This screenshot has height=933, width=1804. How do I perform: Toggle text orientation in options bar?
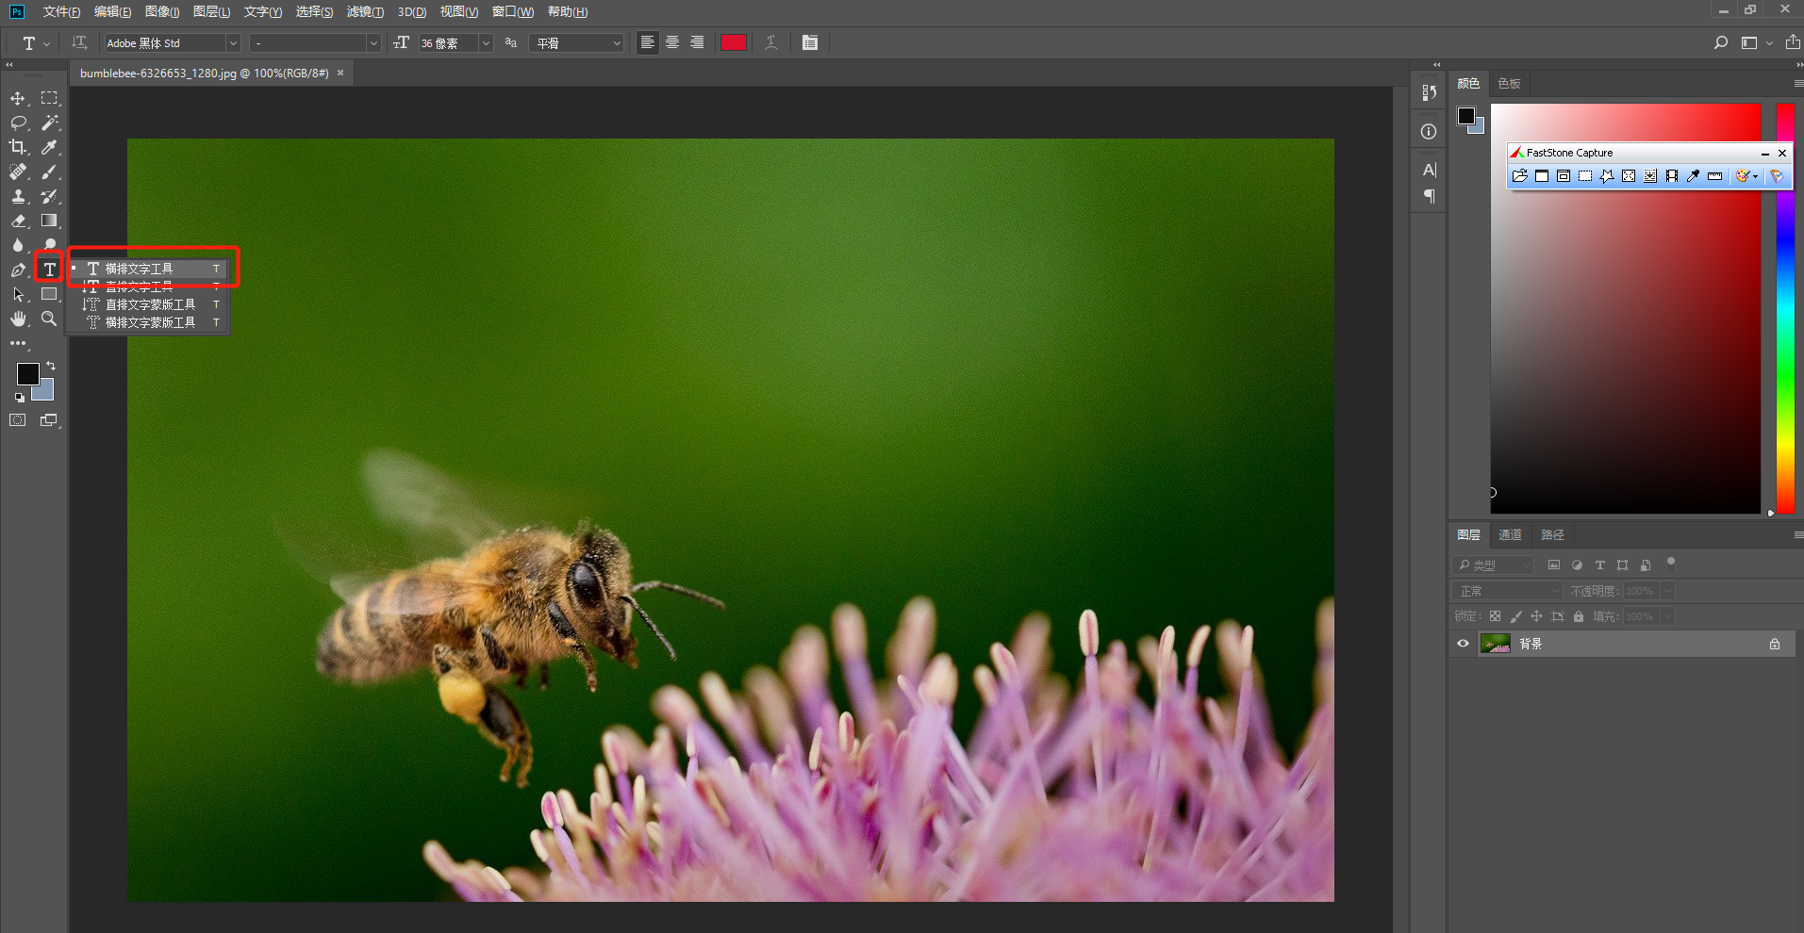[x=80, y=42]
